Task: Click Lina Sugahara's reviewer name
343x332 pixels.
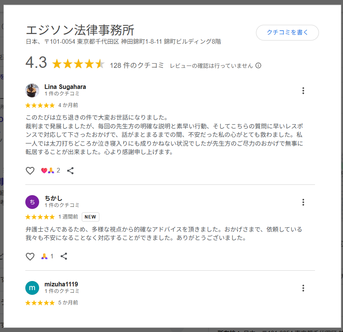Action: tap(65, 87)
